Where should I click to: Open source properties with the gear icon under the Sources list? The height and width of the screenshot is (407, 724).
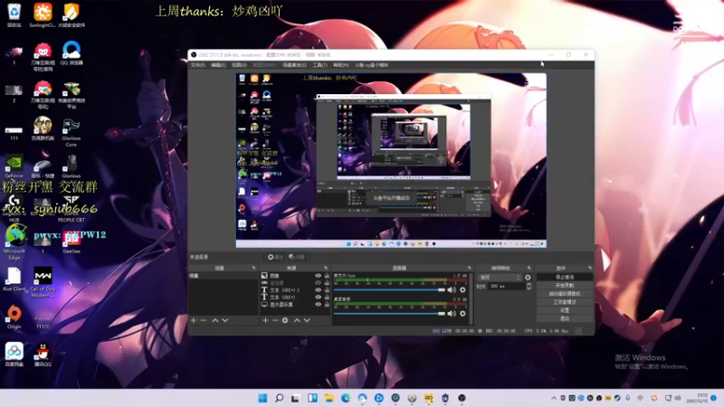pos(285,320)
